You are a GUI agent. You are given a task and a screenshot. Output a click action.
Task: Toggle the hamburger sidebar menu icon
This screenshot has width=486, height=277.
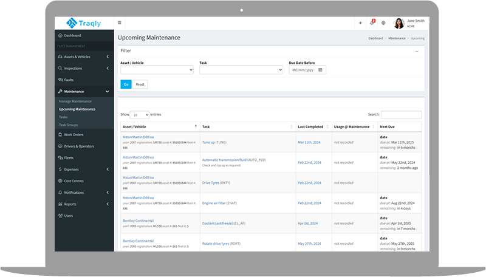click(119, 22)
